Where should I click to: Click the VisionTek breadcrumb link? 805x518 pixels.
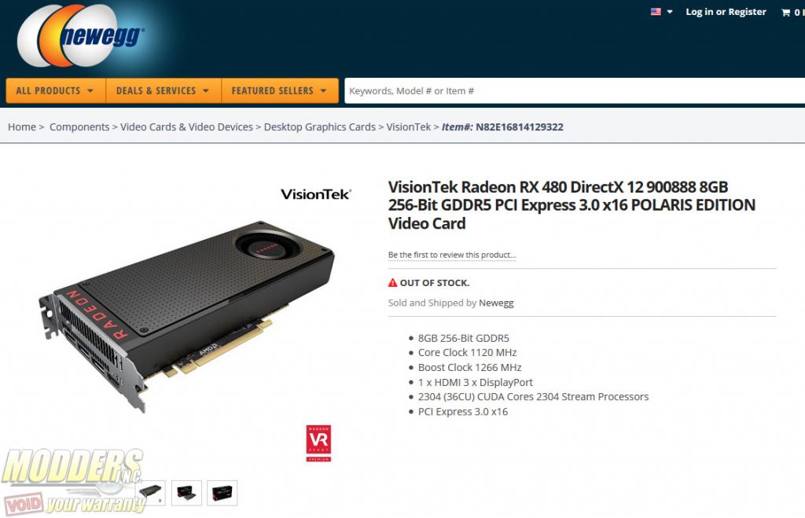pyautogui.click(x=409, y=127)
